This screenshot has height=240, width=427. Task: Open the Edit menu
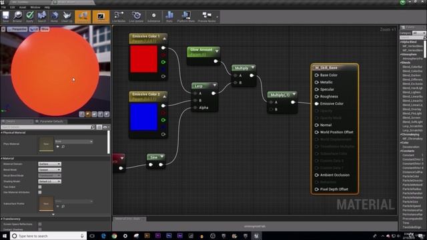coord(13,7)
